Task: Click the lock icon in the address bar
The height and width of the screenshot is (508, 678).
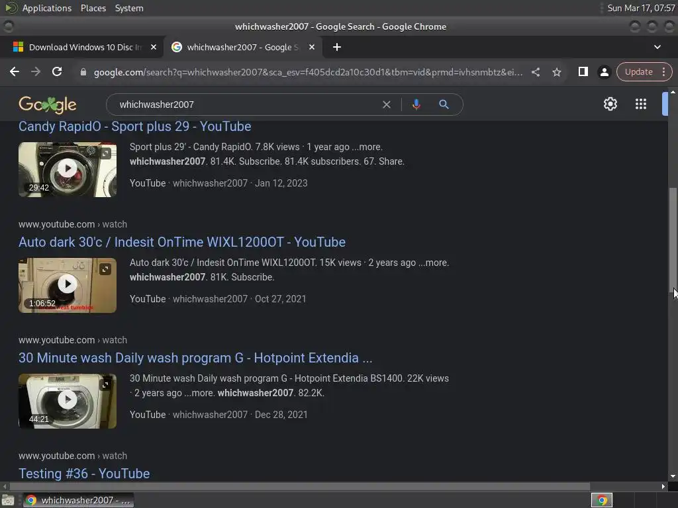Action: coord(83,72)
